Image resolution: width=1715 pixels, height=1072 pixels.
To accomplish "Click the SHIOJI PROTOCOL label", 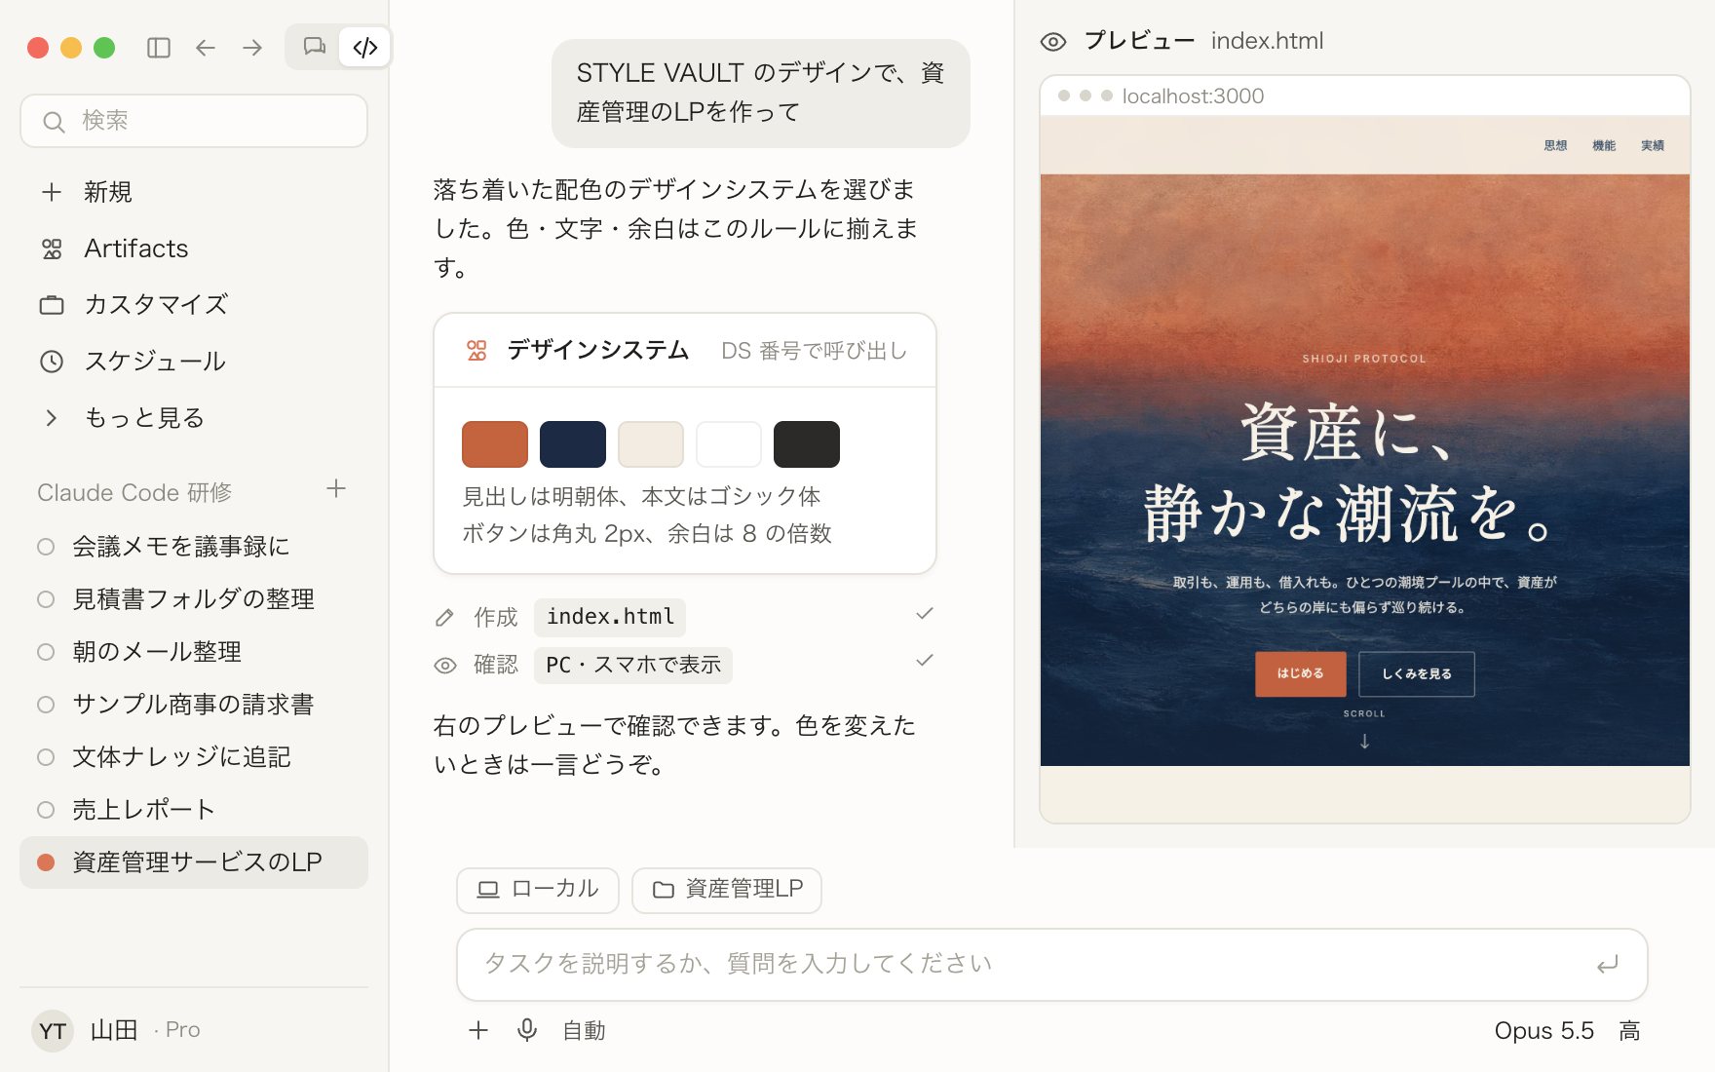I will 1364,360.
